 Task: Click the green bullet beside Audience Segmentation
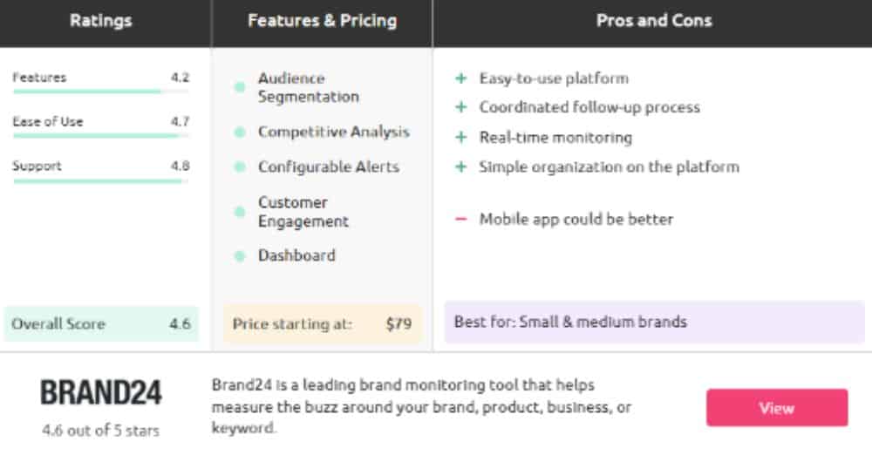pos(240,87)
